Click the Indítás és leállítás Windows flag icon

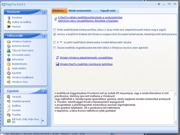point(9,22)
